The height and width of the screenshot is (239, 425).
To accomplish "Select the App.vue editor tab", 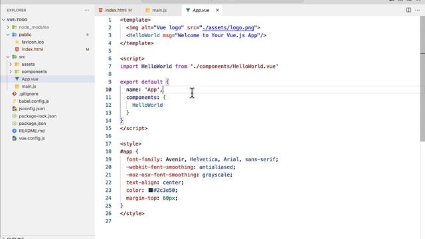I will (201, 11).
